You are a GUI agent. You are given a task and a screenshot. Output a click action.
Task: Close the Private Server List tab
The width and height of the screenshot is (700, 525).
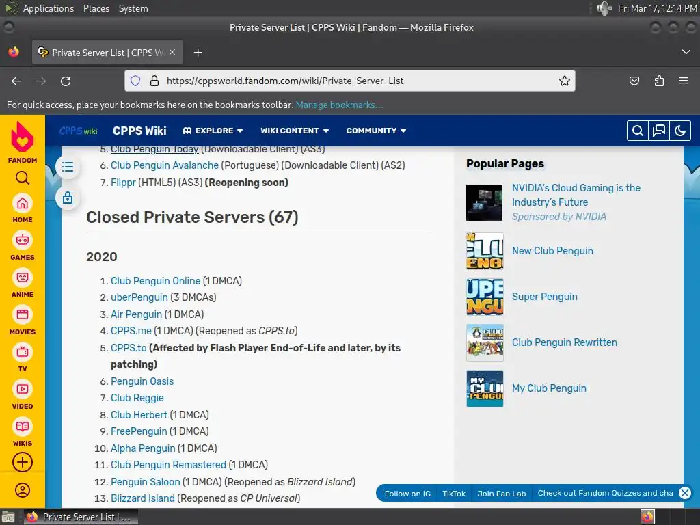[x=172, y=52]
